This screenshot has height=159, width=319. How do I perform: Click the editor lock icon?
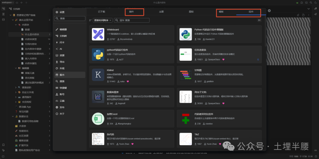[298, 15]
